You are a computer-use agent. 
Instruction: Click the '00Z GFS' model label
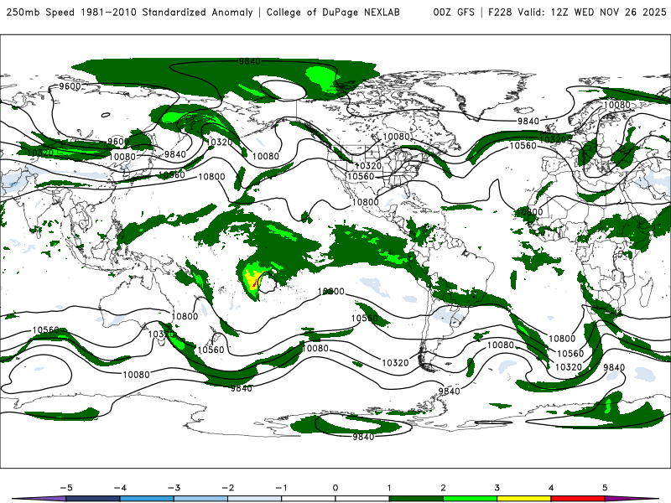(454, 13)
